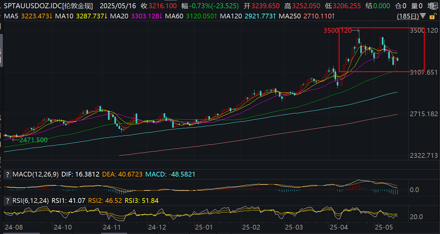Click the 24-12 date axis label

pyautogui.click(x=157, y=228)
